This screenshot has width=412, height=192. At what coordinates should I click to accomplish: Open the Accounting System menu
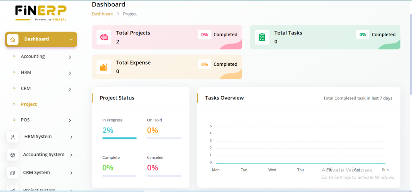pyautogui.click(x=43, y=155)
